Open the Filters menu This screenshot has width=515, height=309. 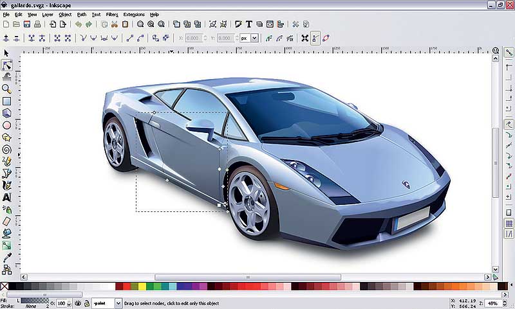tap(112, 15)
